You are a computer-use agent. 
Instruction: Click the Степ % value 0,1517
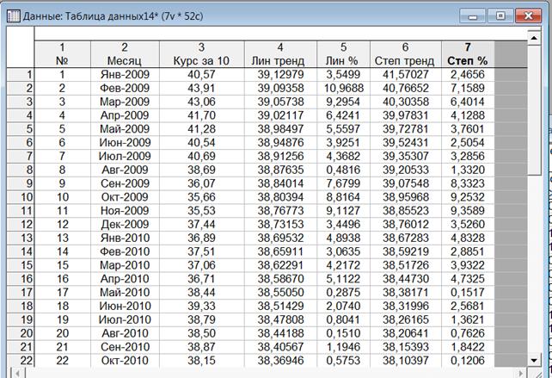coord(468,292)
